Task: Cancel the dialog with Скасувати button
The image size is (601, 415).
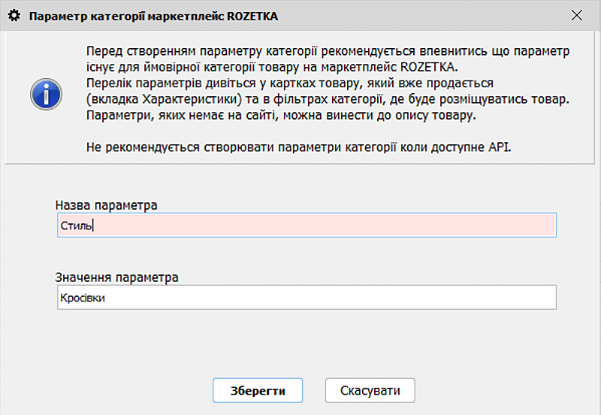Action: click(x=370, y=390)
